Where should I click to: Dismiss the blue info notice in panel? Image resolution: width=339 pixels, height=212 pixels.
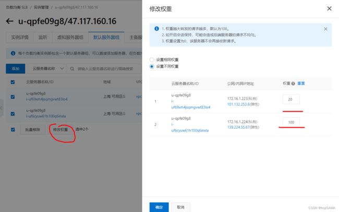coord(325,29)
